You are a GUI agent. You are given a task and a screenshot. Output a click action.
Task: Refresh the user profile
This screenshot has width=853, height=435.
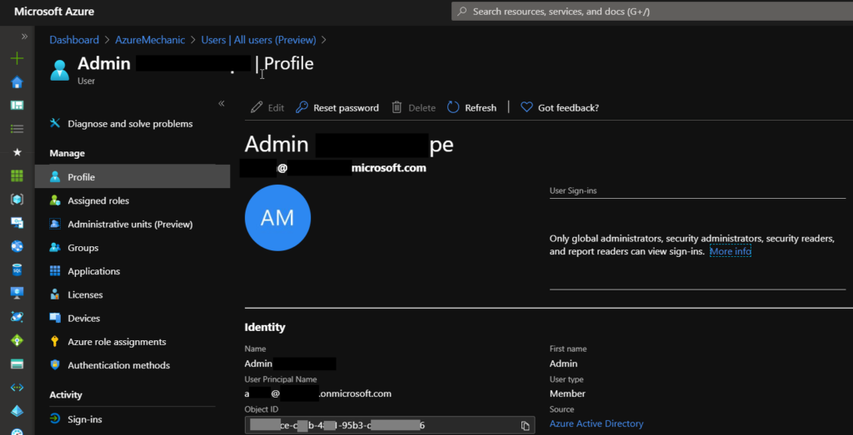471,107
